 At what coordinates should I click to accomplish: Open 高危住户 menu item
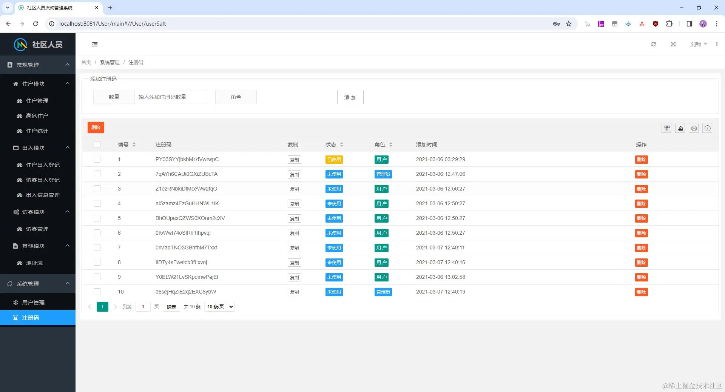tap(38, 116)
